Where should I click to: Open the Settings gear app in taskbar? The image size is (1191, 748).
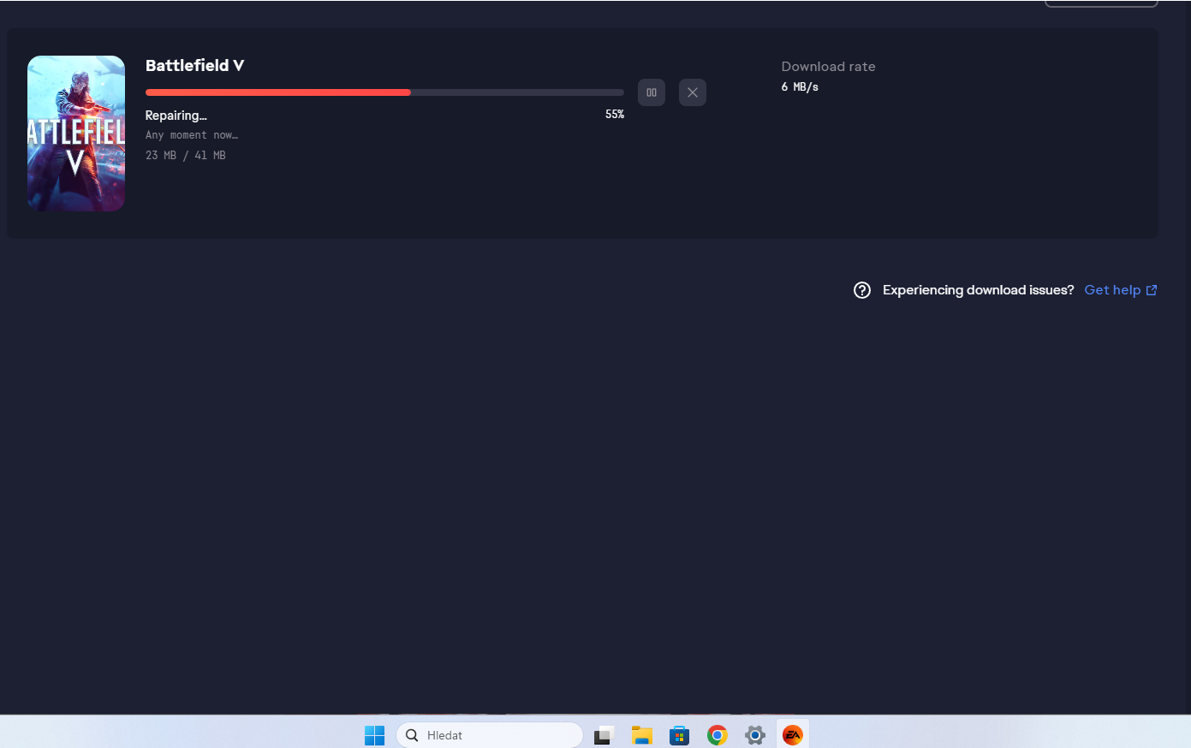pos(755,735)
